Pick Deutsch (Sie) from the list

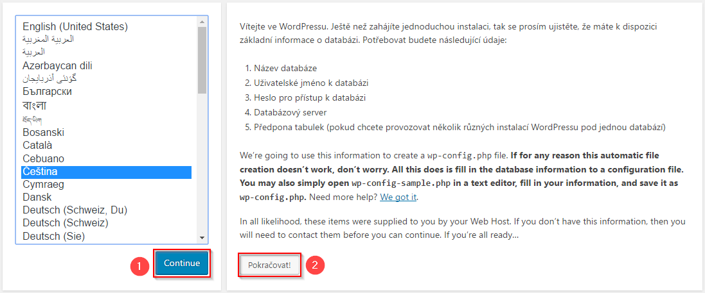pyautogui.click(x=53, y=237)
